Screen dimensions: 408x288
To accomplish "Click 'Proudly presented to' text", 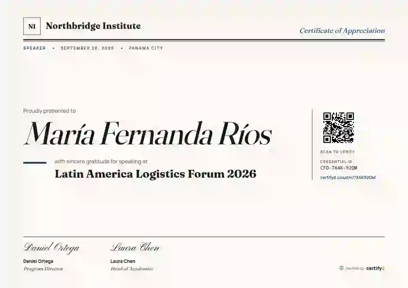I will (50, 111).
